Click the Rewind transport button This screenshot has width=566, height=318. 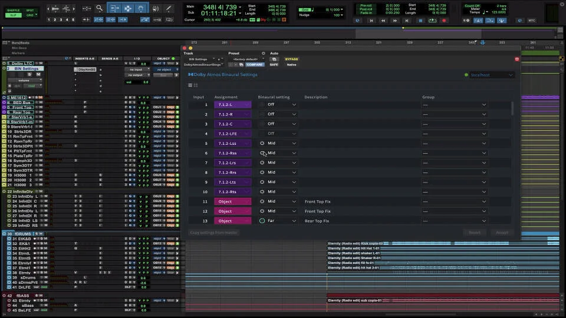[383, 21]
